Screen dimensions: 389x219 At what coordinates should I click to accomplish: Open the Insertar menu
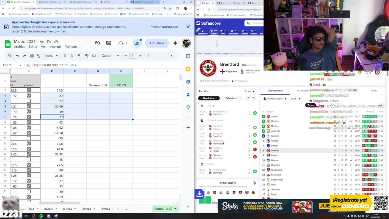[x=55, y=47]
